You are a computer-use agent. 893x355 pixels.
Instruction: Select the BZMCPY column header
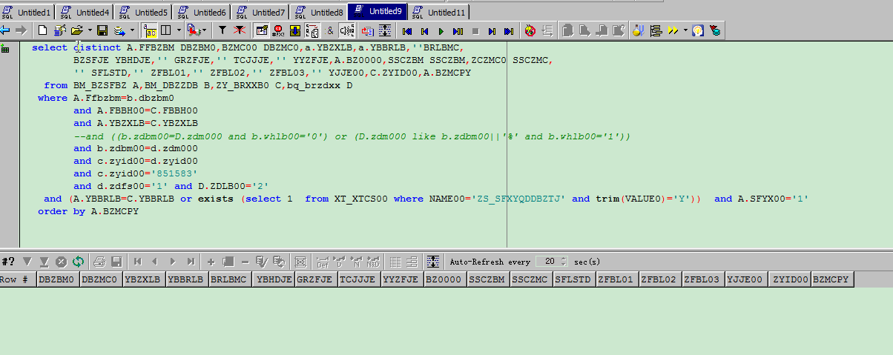pos(832,279)
